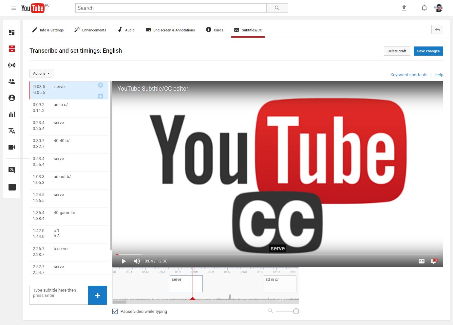Open Your contributions sidebar icon
Viewport: 453px width, 325px height.
[x=12, y=170]
